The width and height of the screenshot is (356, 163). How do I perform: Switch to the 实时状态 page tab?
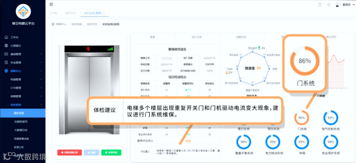click(x=70, y=13)
